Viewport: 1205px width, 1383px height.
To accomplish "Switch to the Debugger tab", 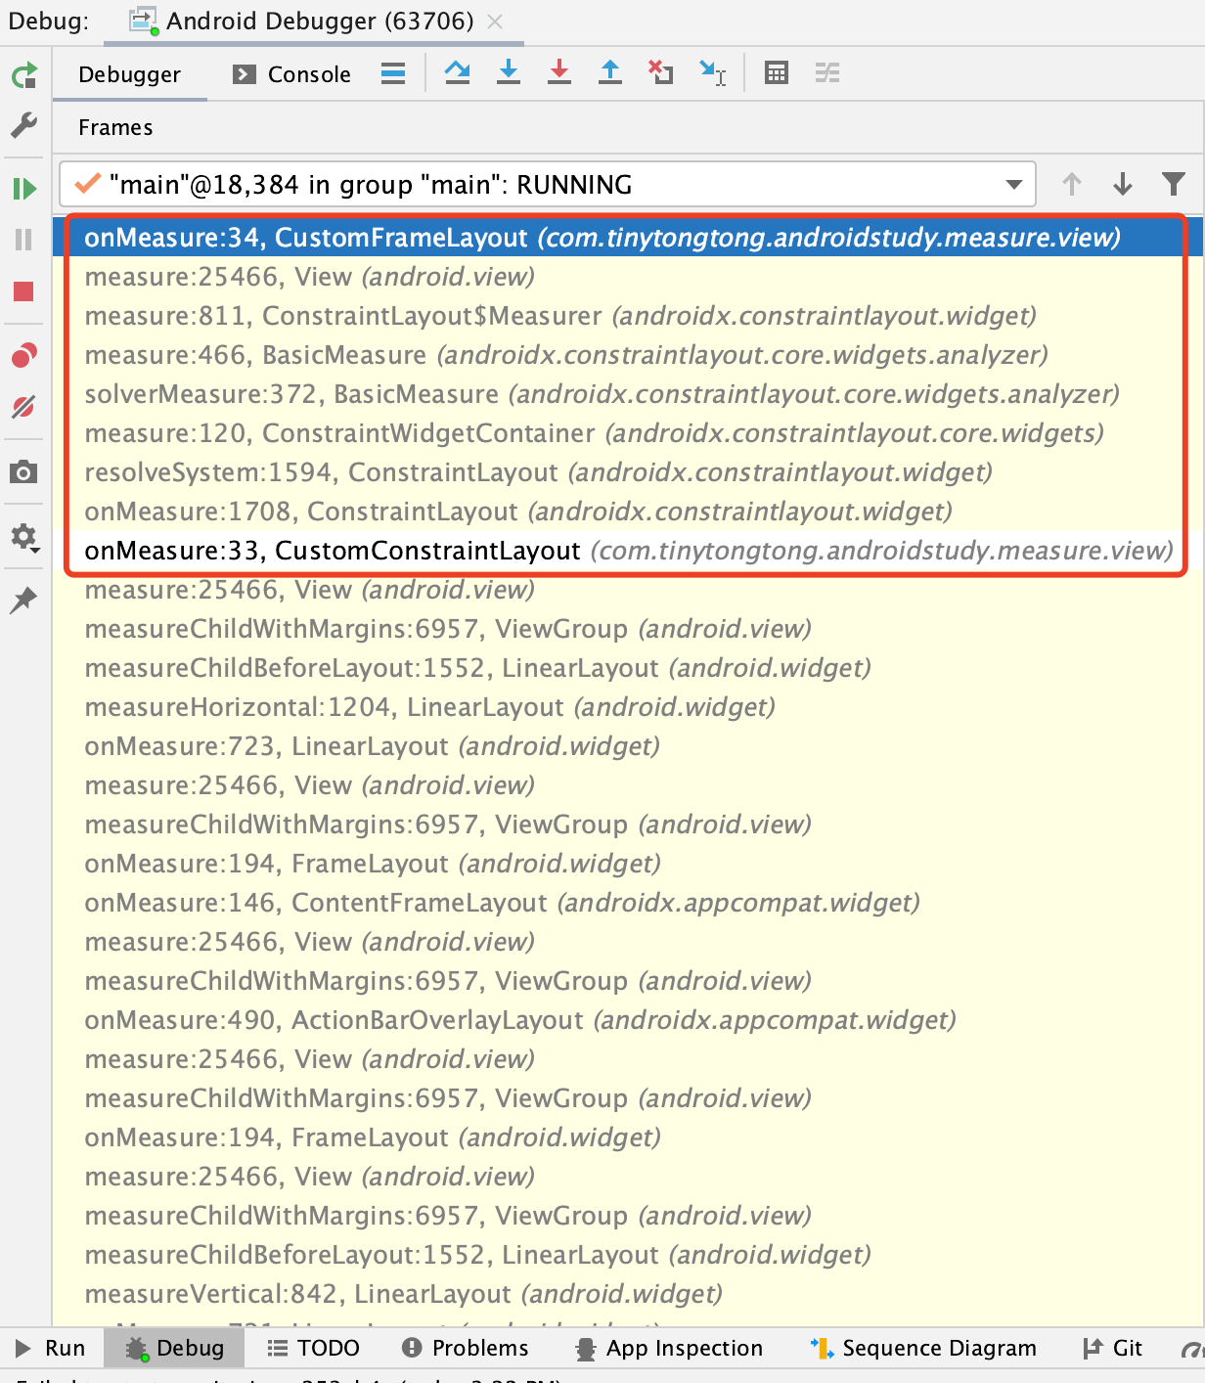I will tap(130, 74).
